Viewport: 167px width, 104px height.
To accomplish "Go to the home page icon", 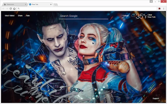I will 14,9.
